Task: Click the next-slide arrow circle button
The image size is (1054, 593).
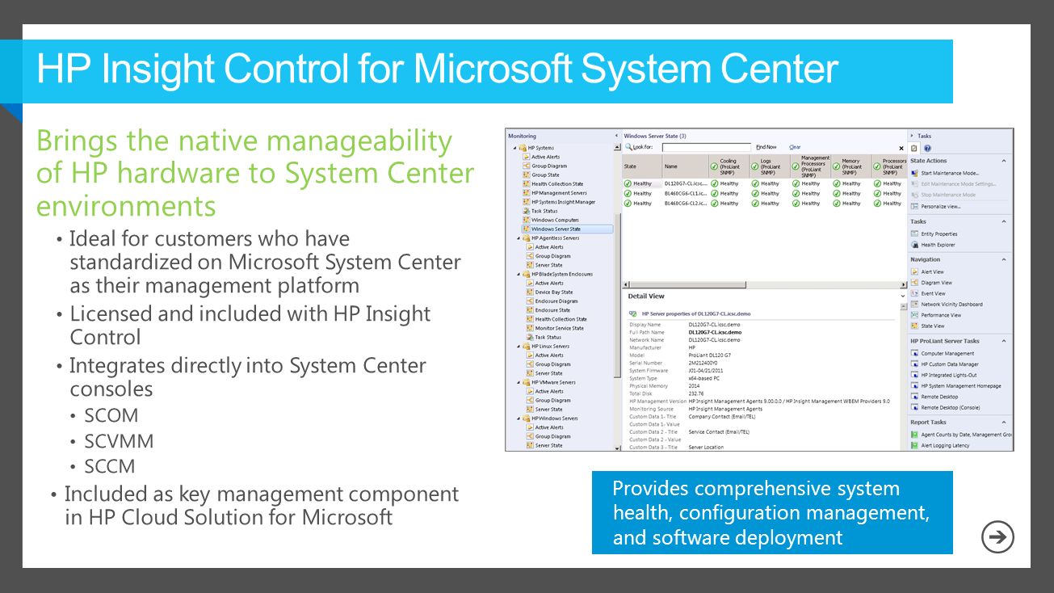Action: tap(997, 536)
